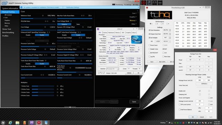This screenshot has height=125, width=222.
Task: Uncheck Set Multiplier in ThrottleStop
Action: 150,38
